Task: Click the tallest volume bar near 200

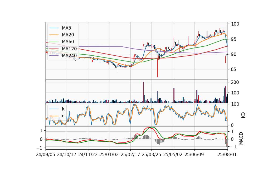Action: pos(143,92)
